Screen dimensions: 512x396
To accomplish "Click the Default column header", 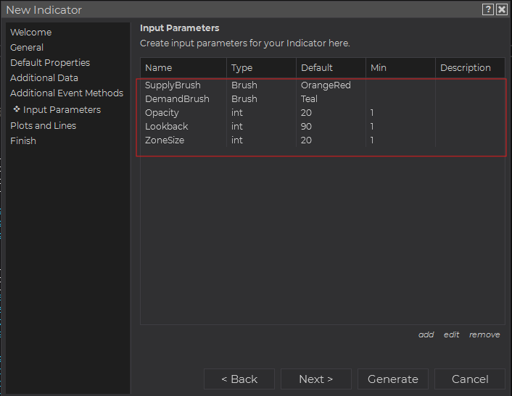I will coord(317,67).
